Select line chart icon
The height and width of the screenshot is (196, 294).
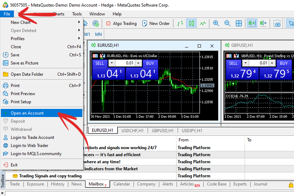pos(203,24)
